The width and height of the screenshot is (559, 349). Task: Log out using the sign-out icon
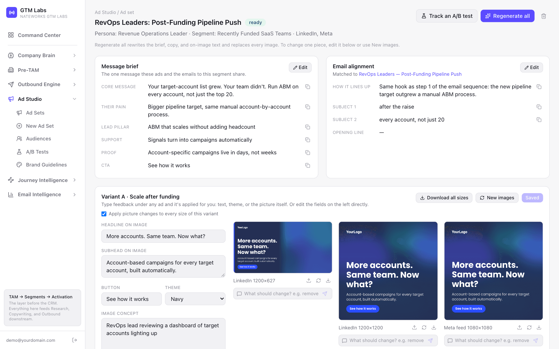pyautogui.click(x=75, y=340)
